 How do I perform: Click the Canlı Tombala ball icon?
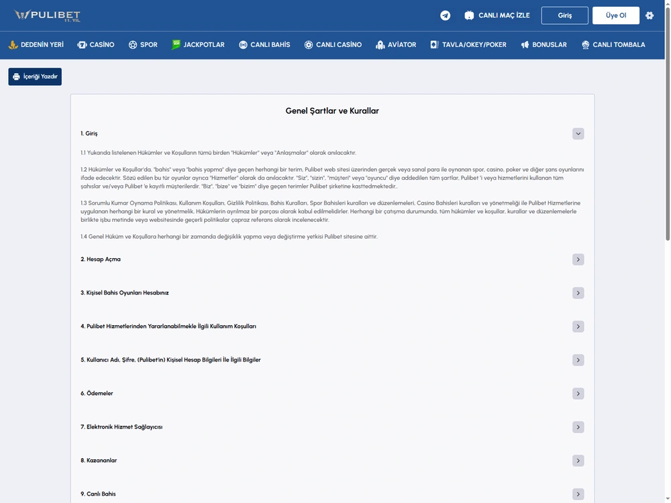click(x=585, y=44)
